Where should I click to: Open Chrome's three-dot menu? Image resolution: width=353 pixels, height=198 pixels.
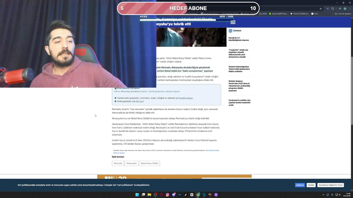[x=350, y=9]
